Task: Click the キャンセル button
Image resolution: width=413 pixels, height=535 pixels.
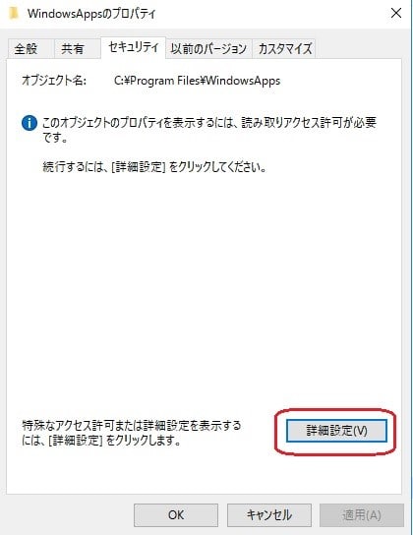Action: [269, 515]
